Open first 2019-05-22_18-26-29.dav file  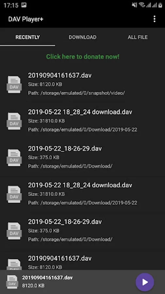point(82,157)
